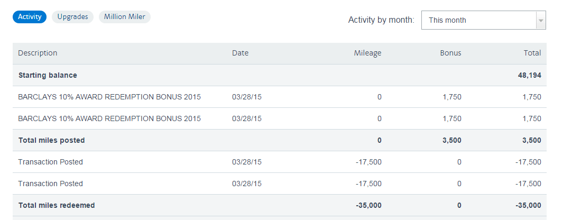
Task: Select the 'Total miles redeemed' row label
Action: pos(57,205)
